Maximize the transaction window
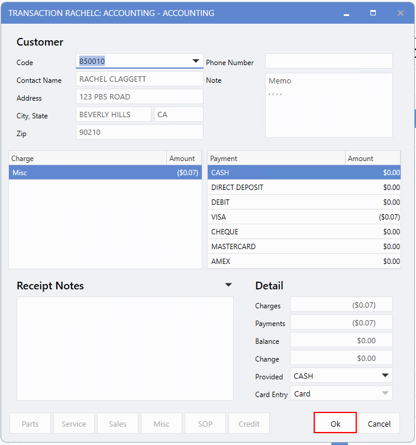The image size is (416, 445). click(x=373, y=12)
